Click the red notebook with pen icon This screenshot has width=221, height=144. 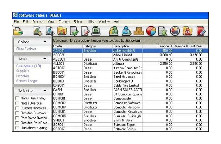201,31
